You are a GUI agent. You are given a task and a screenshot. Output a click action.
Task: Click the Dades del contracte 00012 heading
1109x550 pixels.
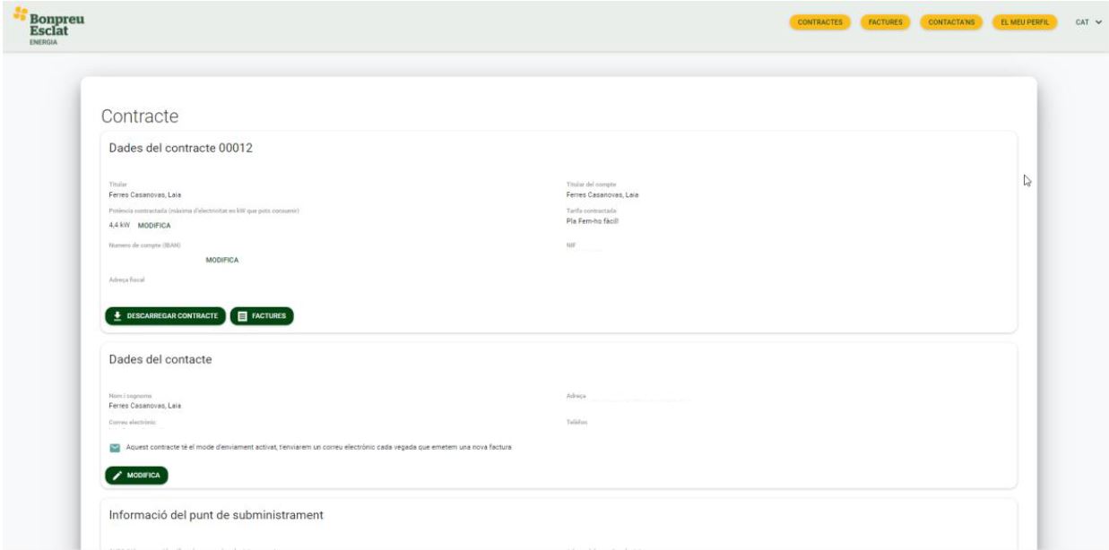click(180, 149)
